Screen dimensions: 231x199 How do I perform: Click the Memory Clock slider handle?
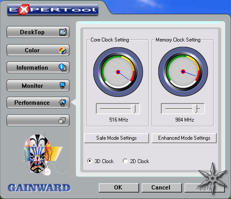[195, 109]
